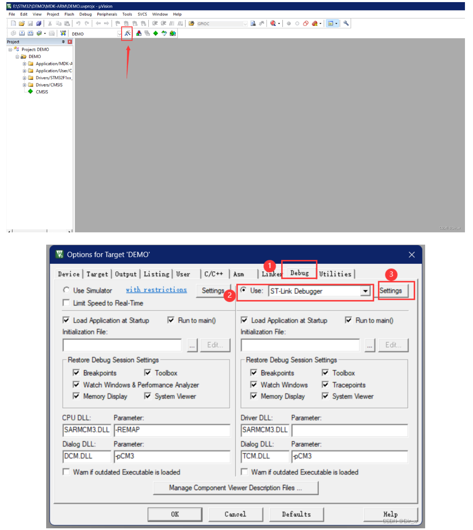Click the File Extensions colored blocks icon
This screenshot has height=530, width=473.
[x=138, y=33]
